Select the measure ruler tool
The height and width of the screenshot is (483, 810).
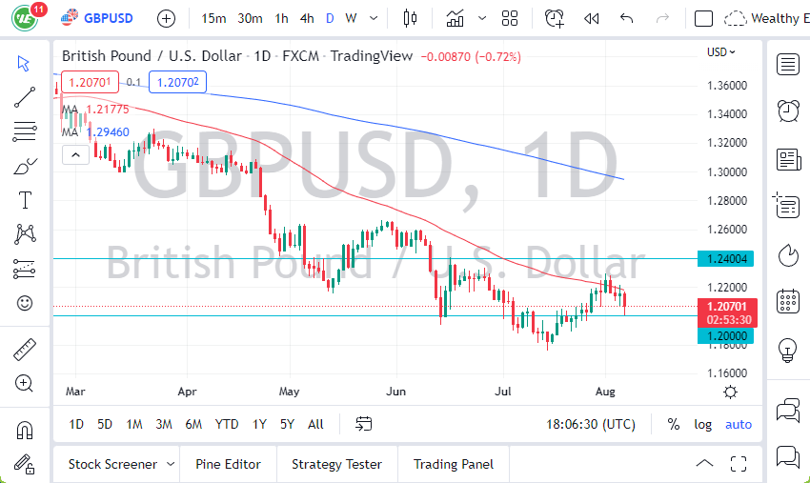25,350
